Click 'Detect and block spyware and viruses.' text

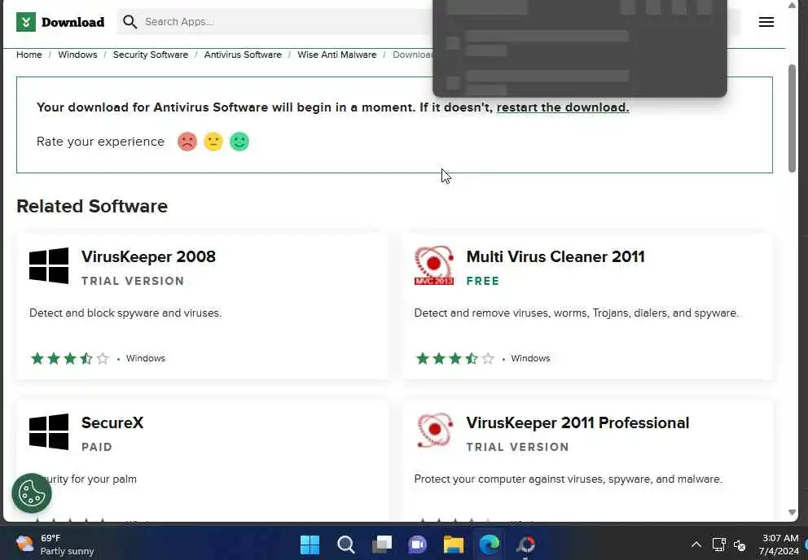[x=125, y=313]
